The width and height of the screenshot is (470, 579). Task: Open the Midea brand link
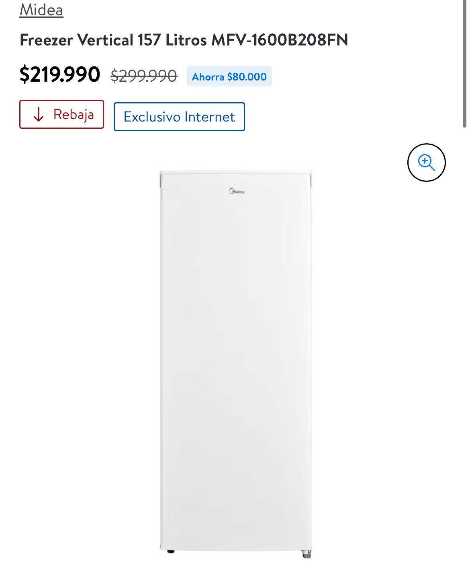(x=41, y=10)
